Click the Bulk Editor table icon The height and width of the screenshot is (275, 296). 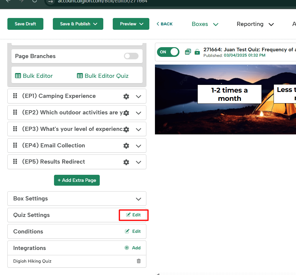[18, 76]
